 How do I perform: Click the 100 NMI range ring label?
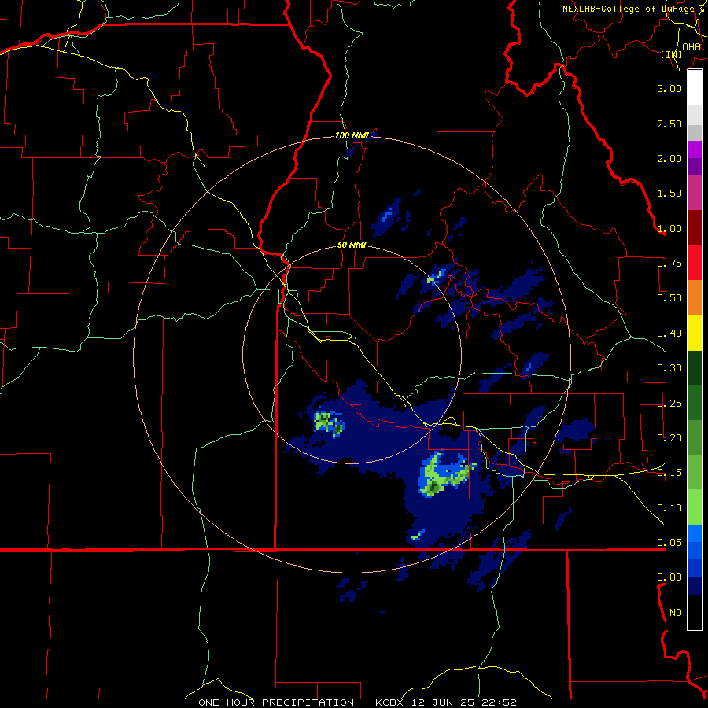[x=352, y=135]
